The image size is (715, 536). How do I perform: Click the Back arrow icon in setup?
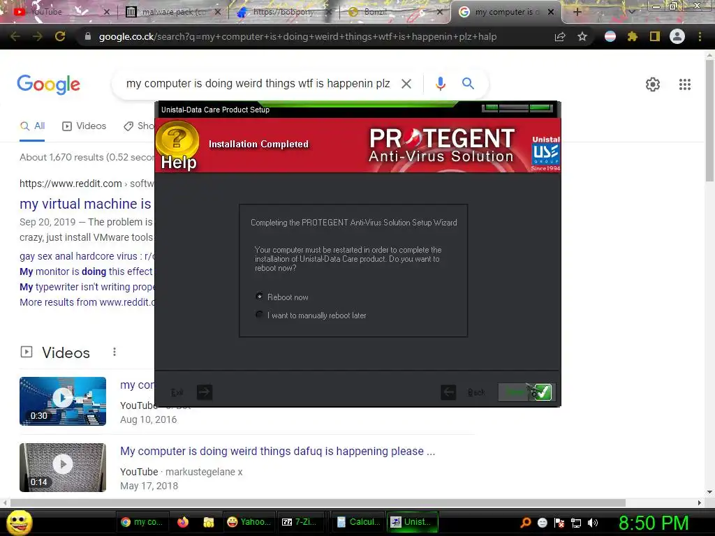click(448, 392)
